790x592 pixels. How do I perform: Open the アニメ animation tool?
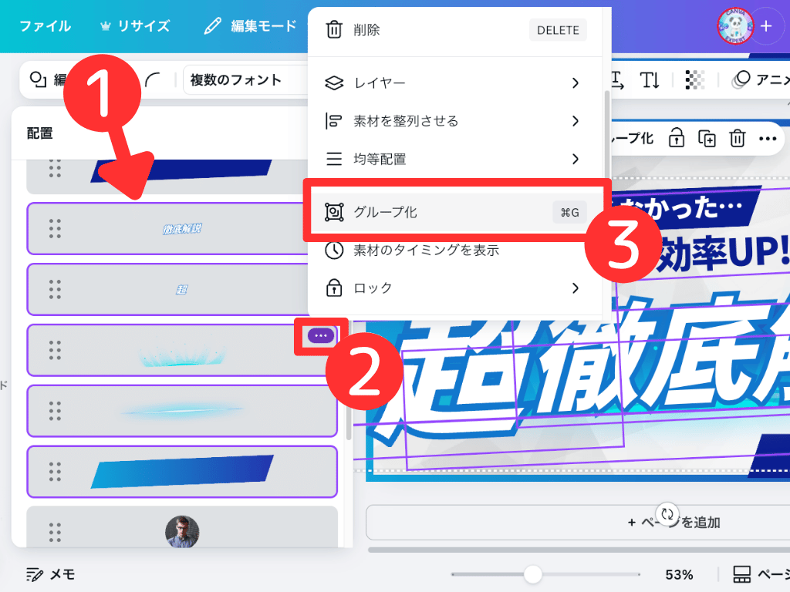(x=760, y=79)
